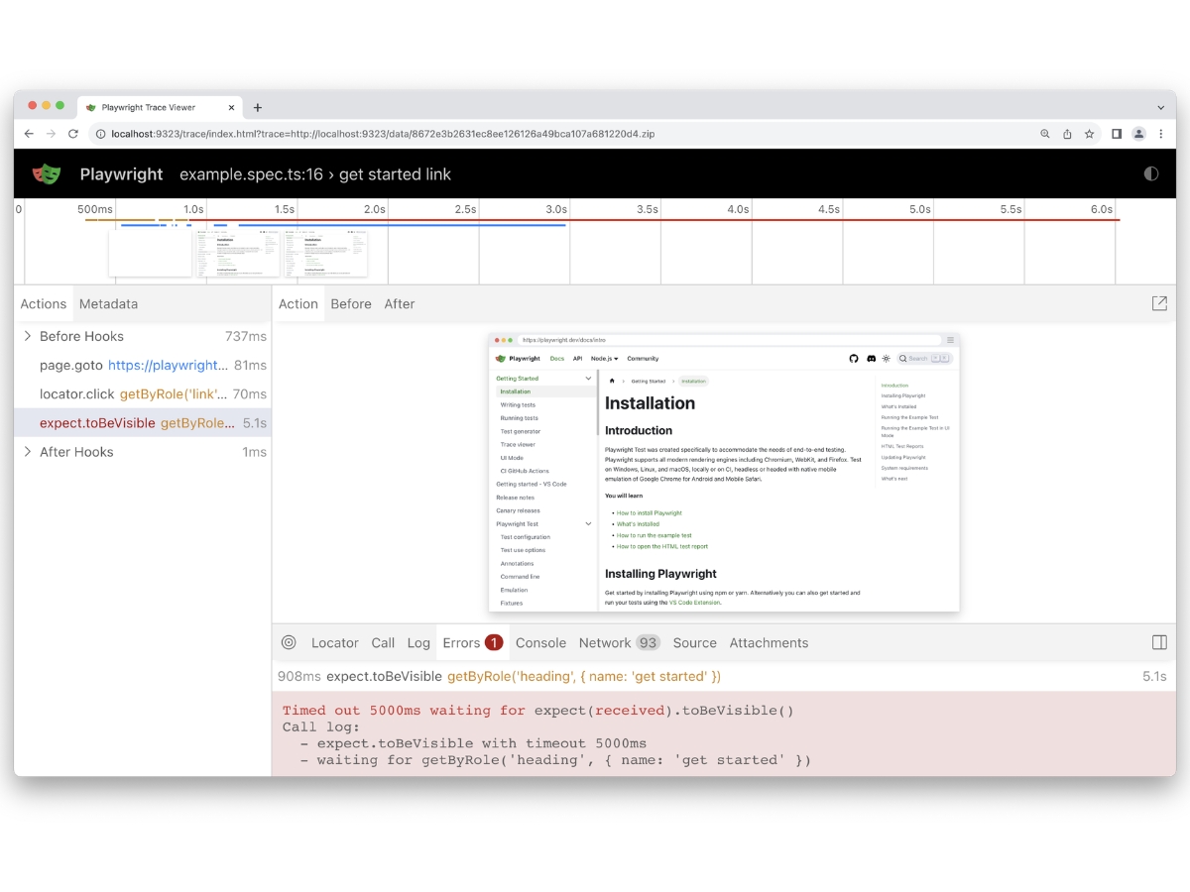Open the Source tab
The height and width of the screenshot is (892, 1190).
point(694,642)
